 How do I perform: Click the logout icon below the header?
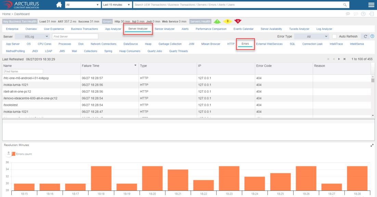point(372,14)
